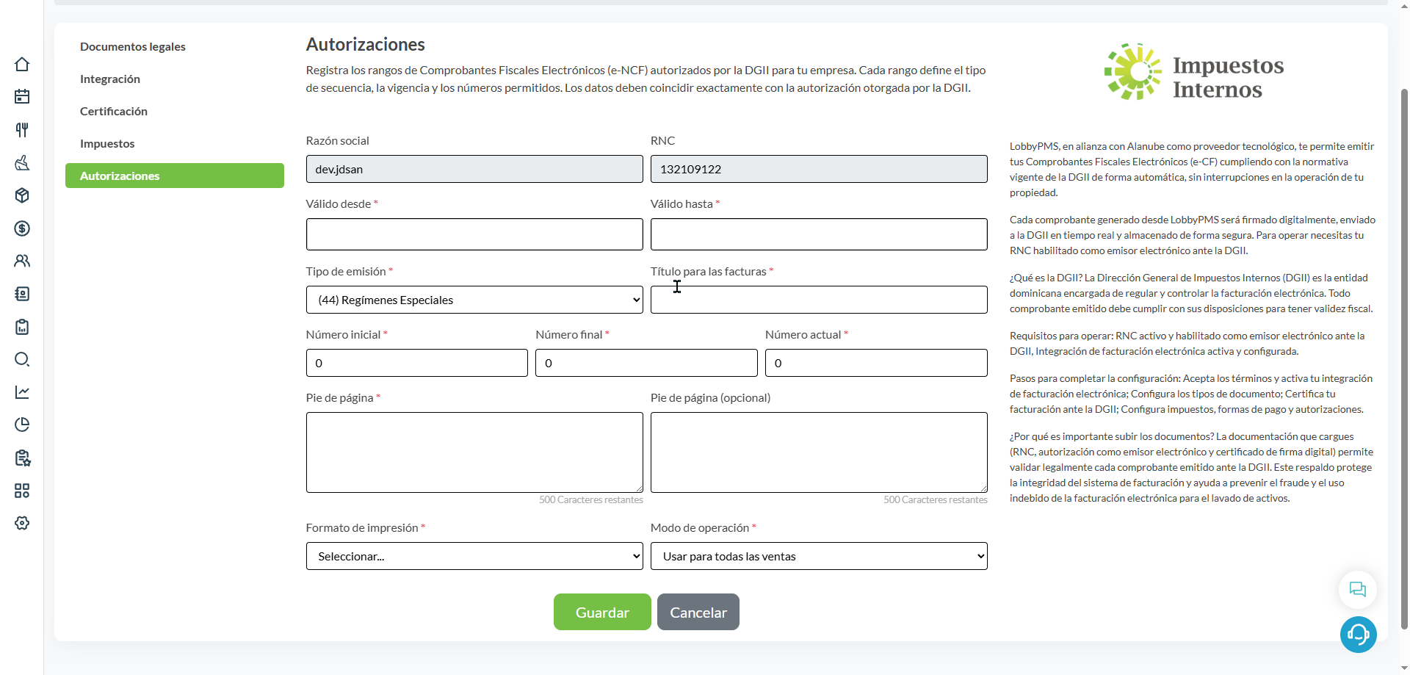This screenshot has height=675, width=1410.
Task: Select the Impuestos menu item
Action: coord(107,143)
